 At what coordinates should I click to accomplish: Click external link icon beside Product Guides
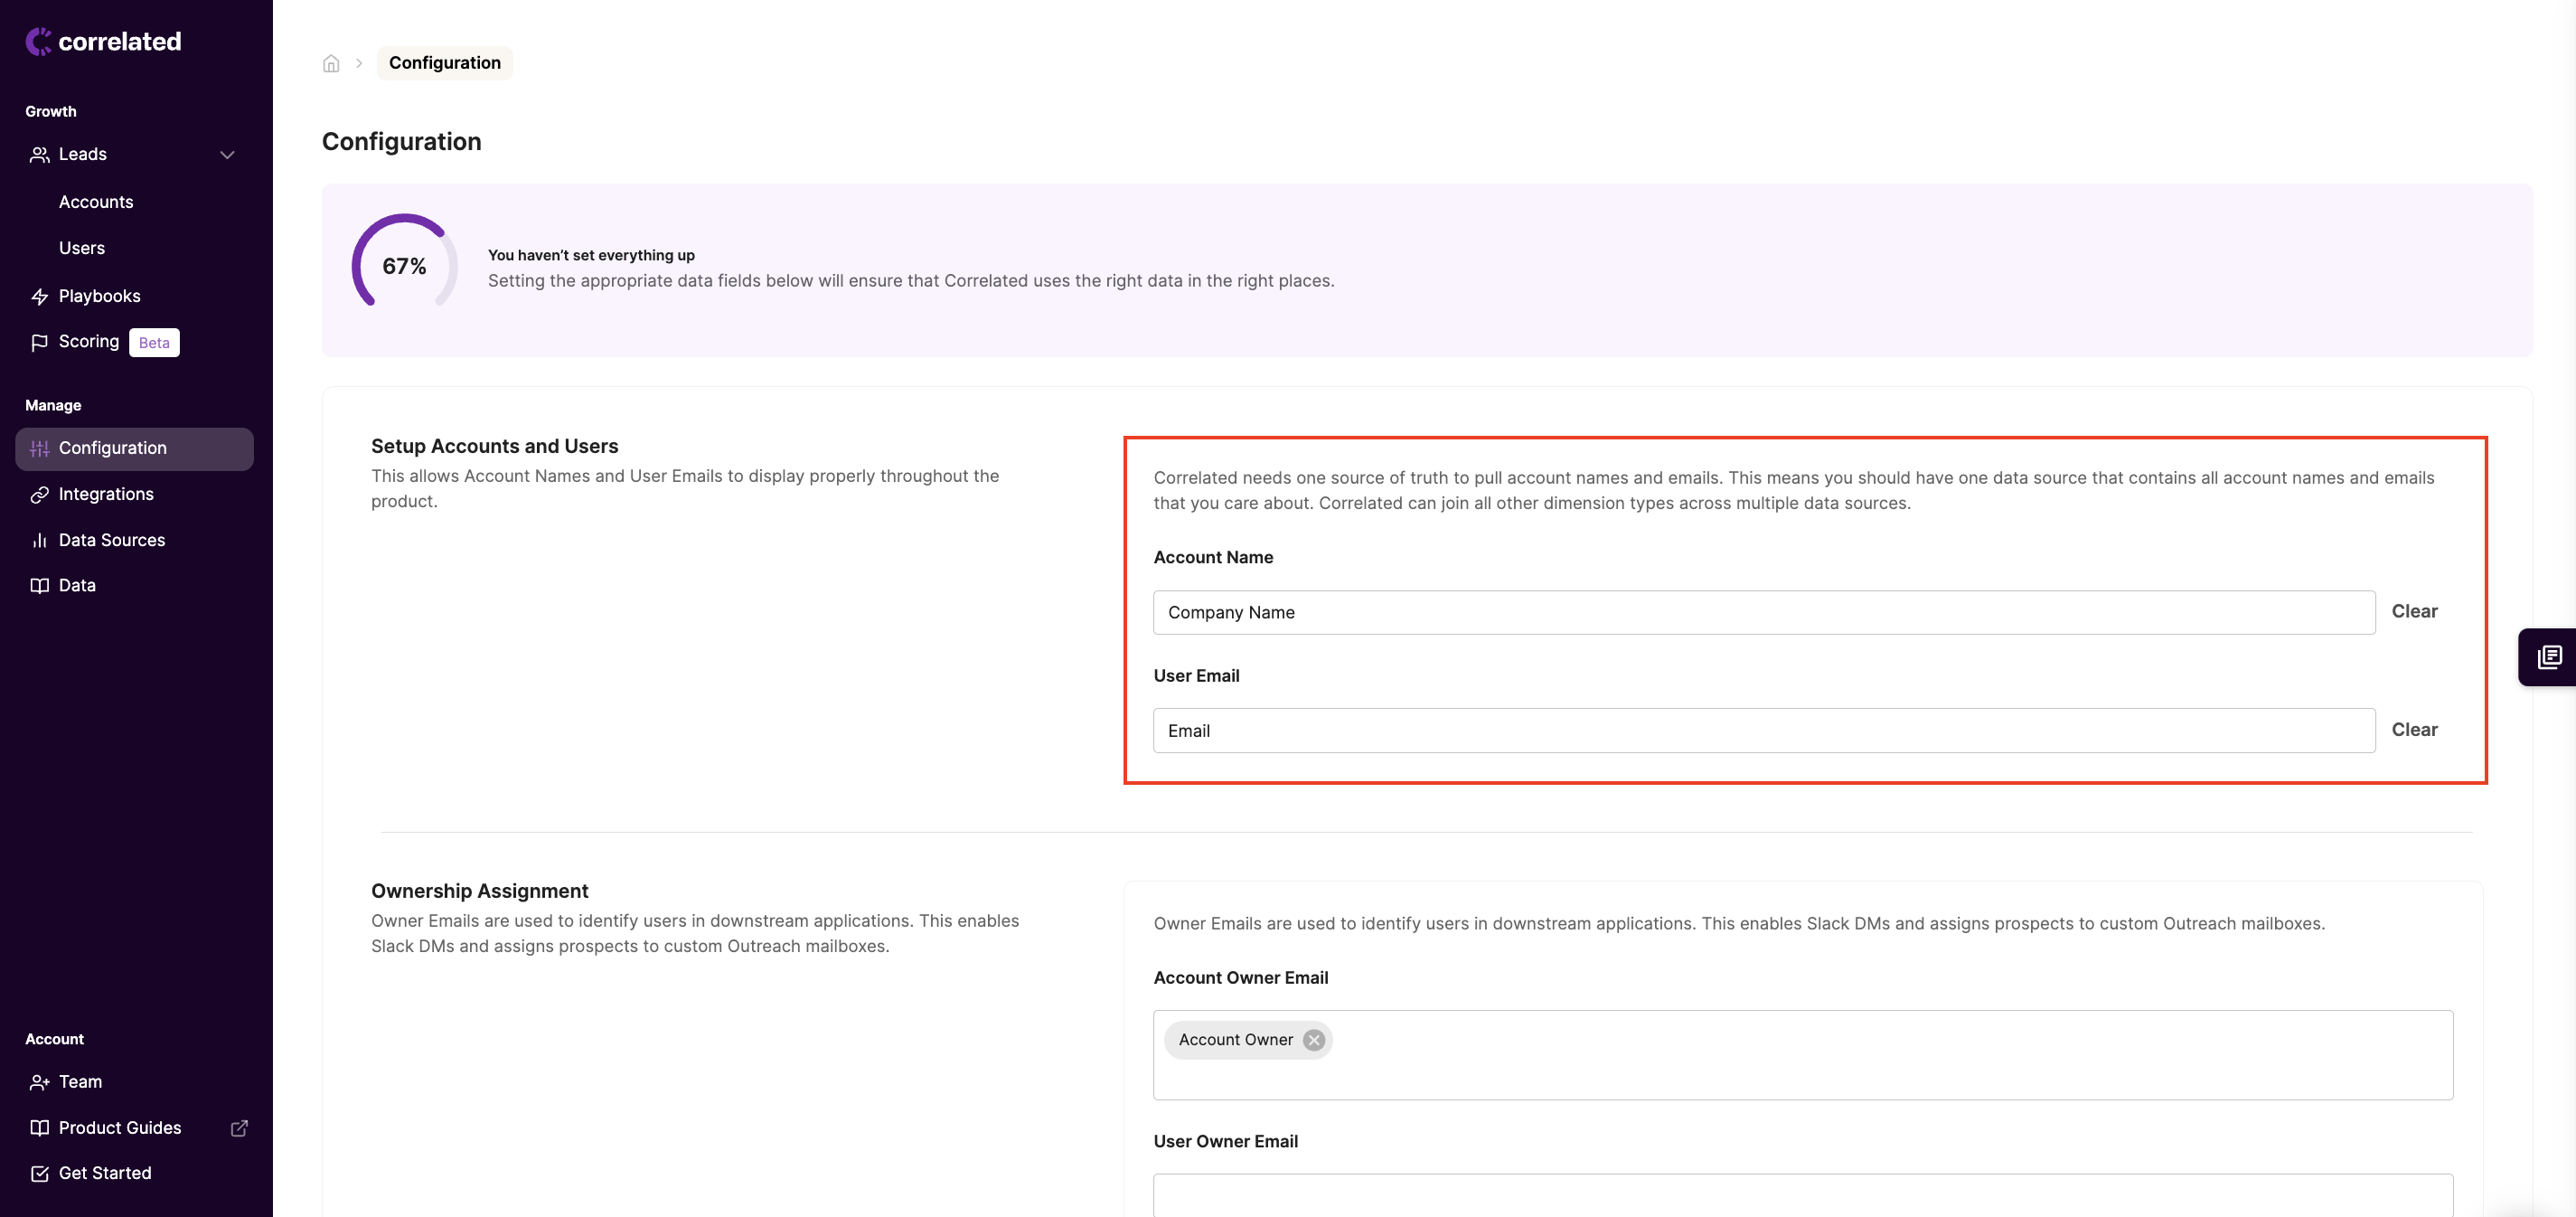tap(239, 1128)
